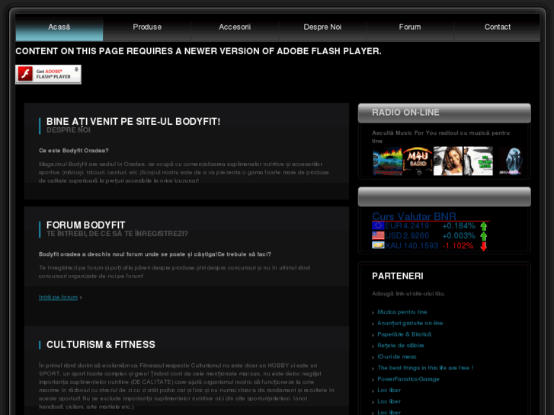Open the Papetărie & Birotică link
This screenshot has height=415, width=554.
click(404, 334)
